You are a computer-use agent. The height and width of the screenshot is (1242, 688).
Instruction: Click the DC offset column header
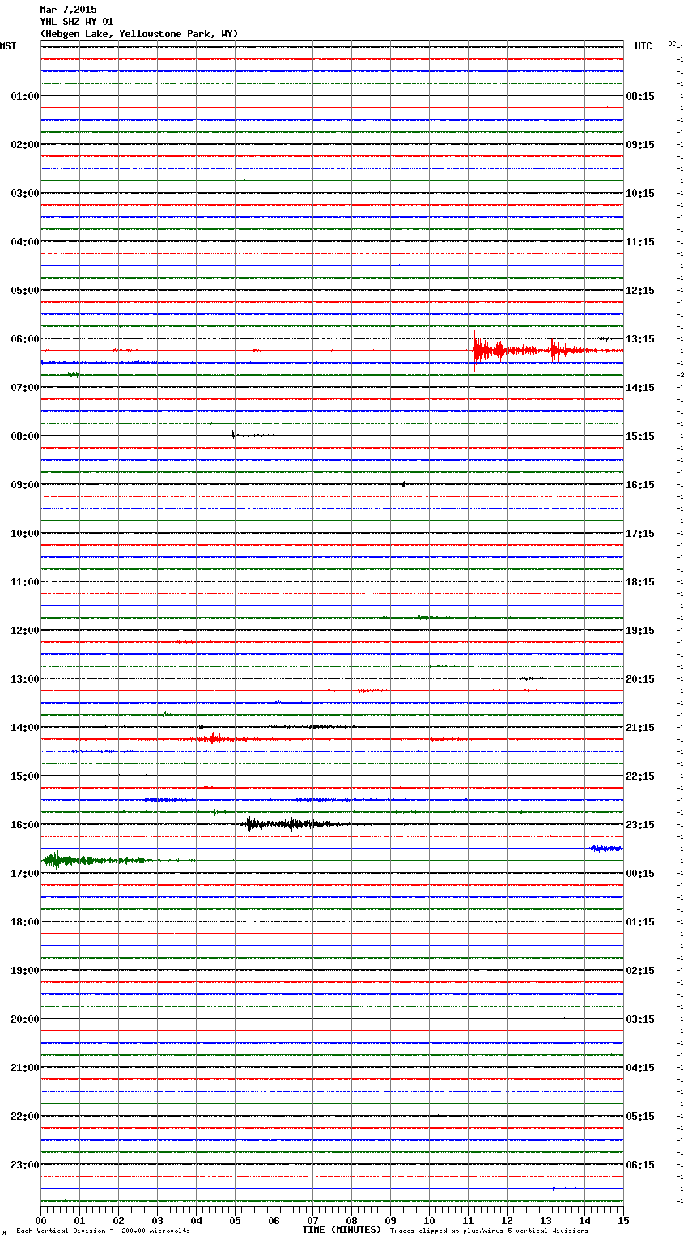click(672, 44)
